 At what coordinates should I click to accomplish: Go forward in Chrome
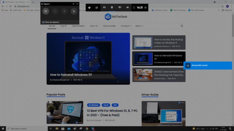coord(6,6)
